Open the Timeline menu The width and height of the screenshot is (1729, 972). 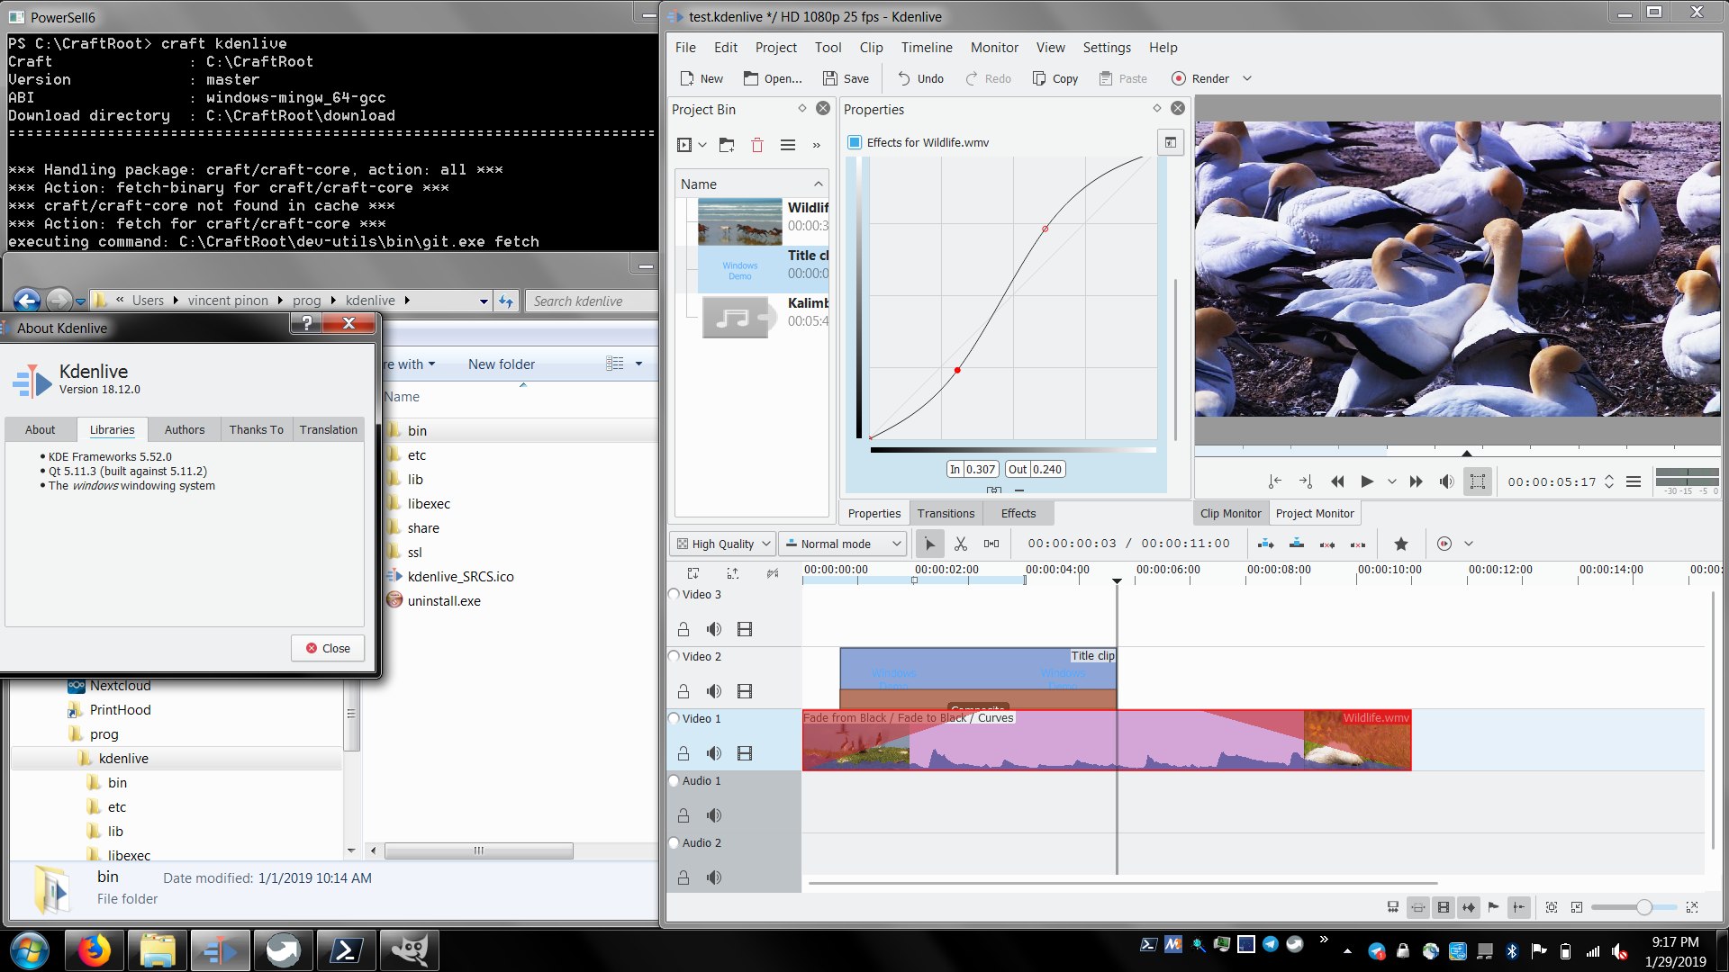(927, 48)
